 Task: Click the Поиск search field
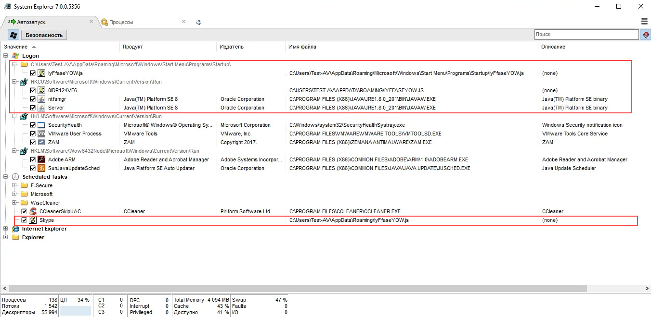coord(586,35)
